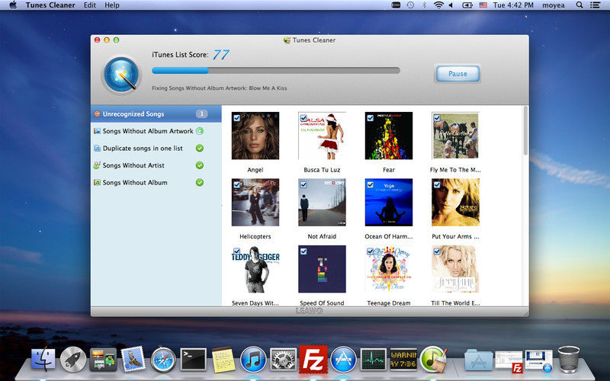Select the Teenage Dream album cover
The width and height of the screenshot is (610, 381).
click(389, 269)
